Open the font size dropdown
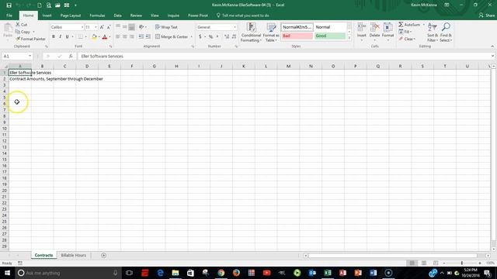The width and height of the screenshot is (497, 279). tap(96, 27)
